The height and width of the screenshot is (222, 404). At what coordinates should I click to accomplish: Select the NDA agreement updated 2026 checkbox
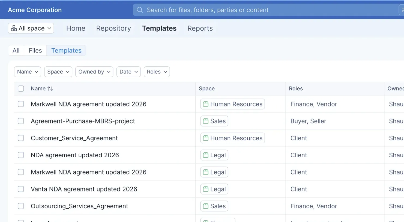pos(21,155)
